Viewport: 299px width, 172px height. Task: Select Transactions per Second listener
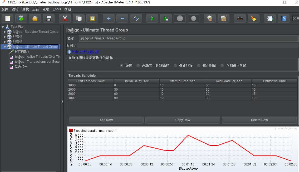click(x=38, y=61)
